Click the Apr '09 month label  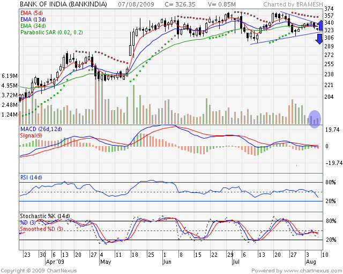coord(55,262)
